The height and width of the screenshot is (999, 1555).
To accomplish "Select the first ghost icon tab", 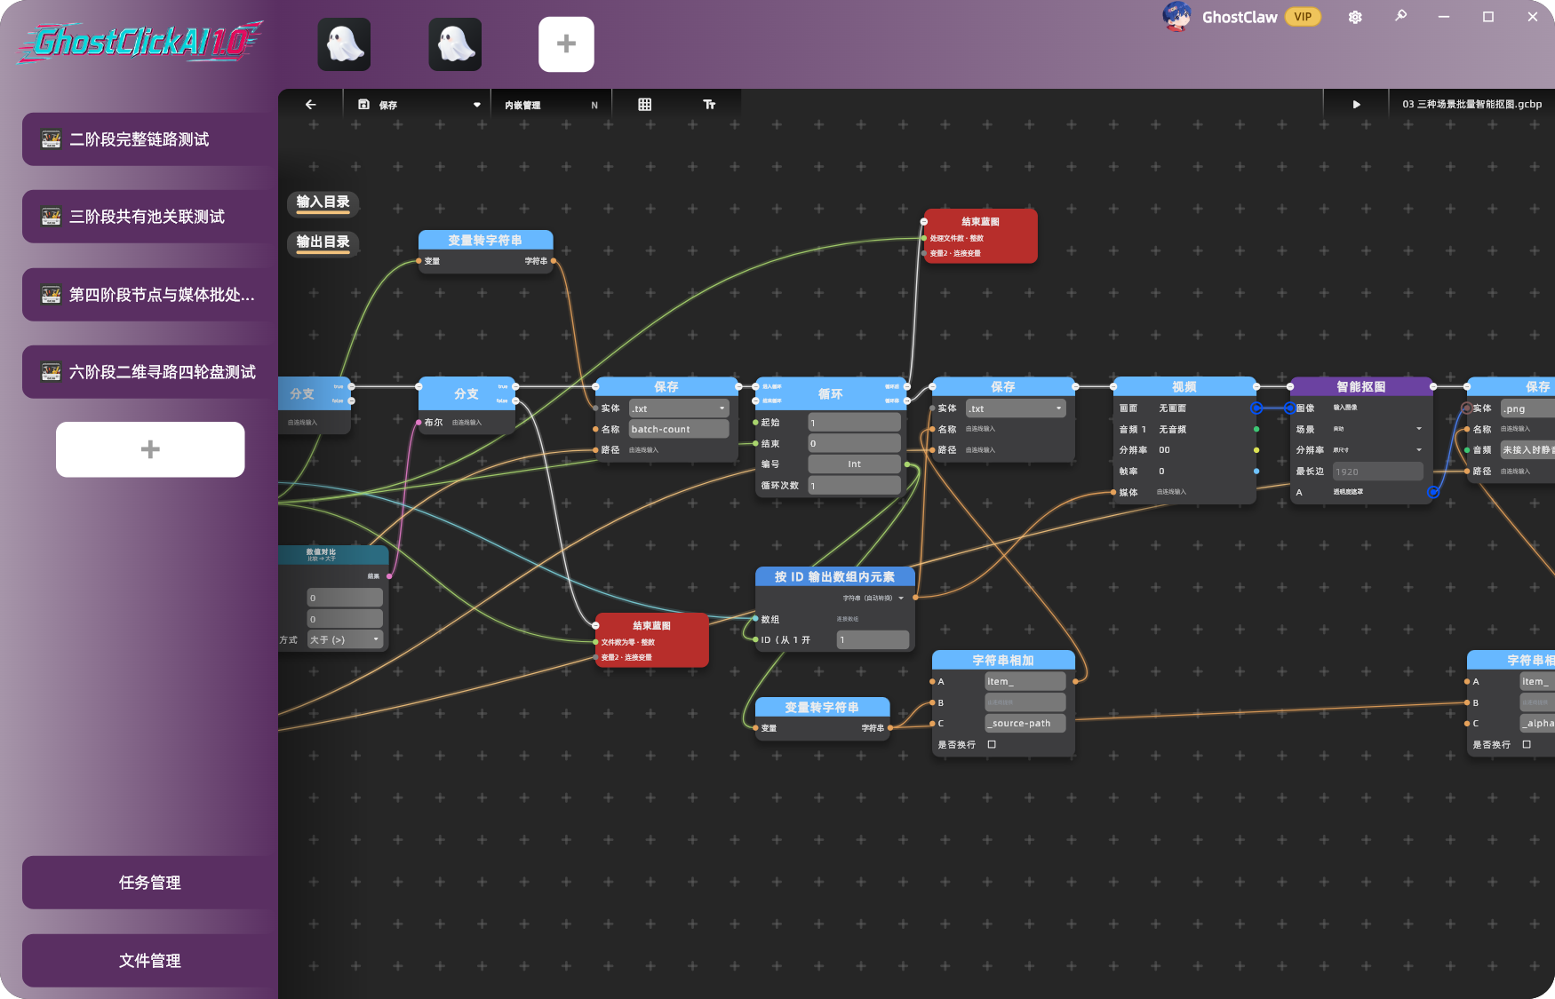I will 344,44.
